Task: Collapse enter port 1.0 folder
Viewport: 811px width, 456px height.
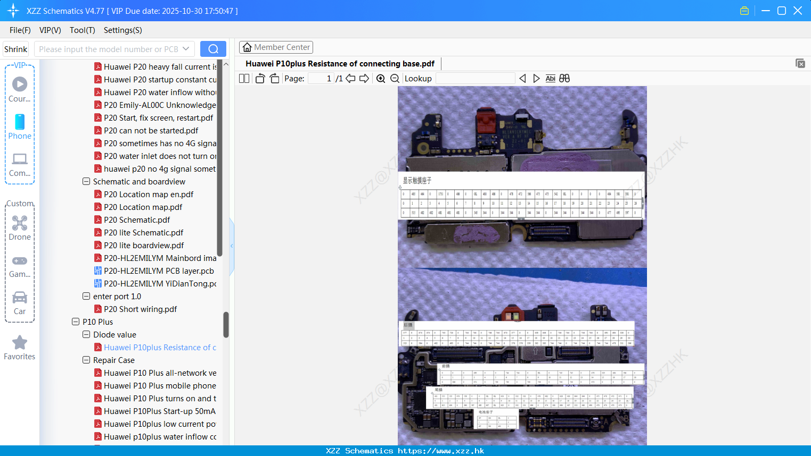Action: click(86, 297)
